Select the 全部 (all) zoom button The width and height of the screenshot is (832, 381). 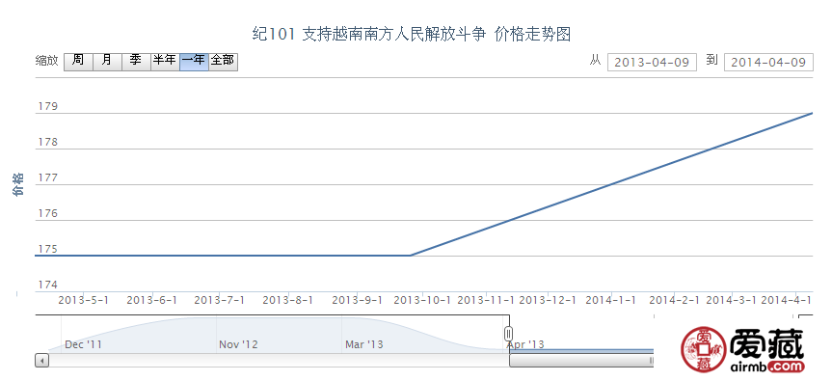tap(223, 62)
